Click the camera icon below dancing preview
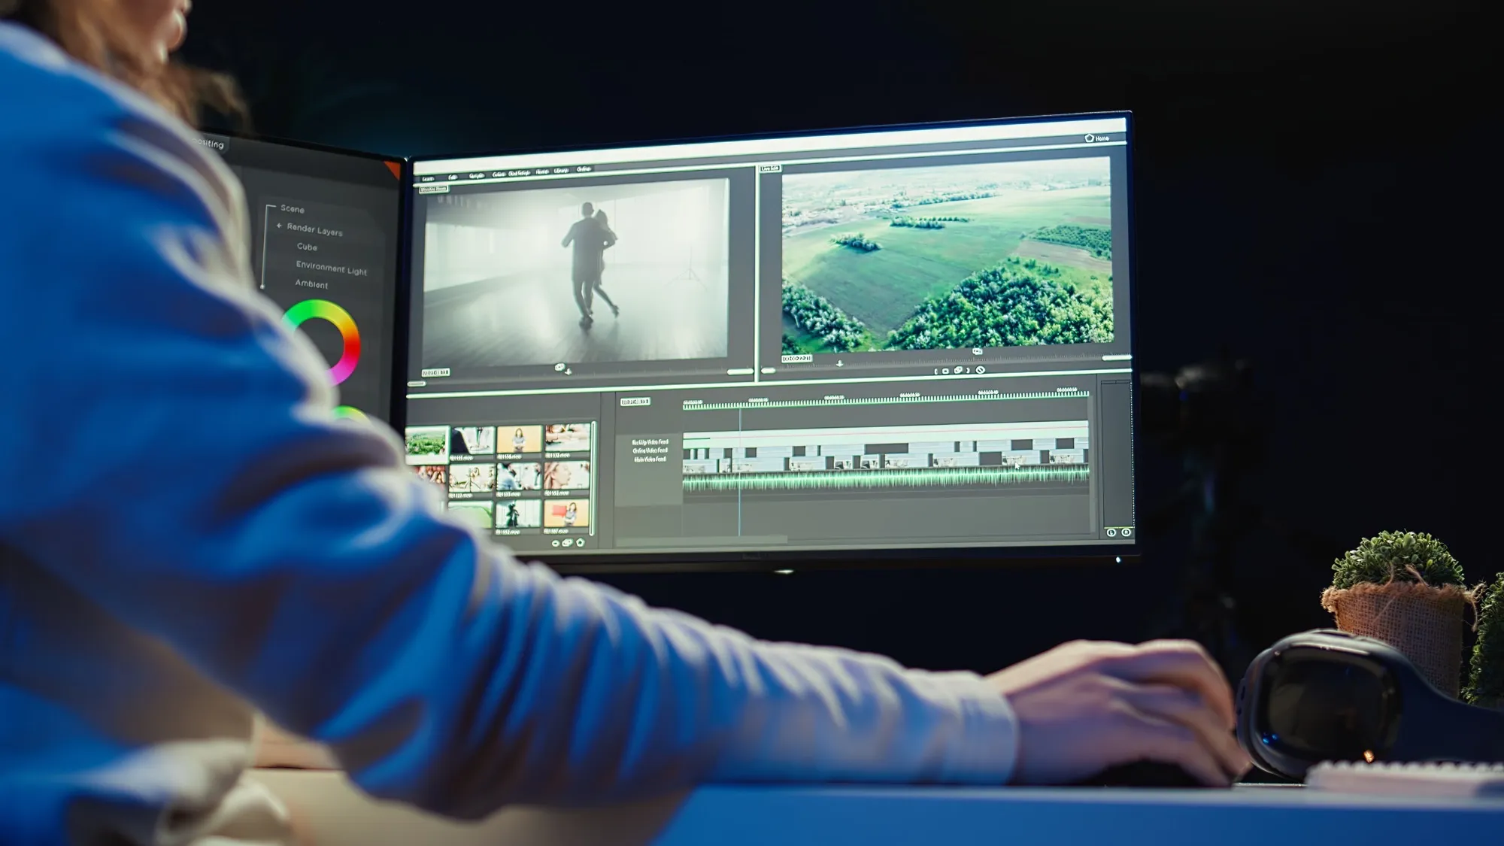This screenshot has width=1504, height=846. click(x=559, y=367)
